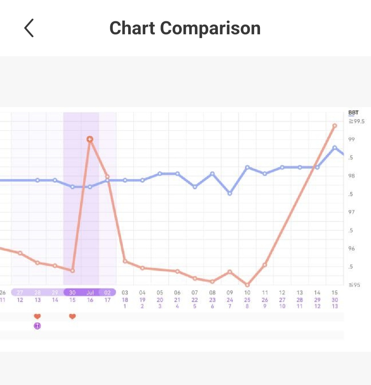Select the highlighted Jul date label
Viewport: 371px width, 385px height.
click(x=90, y=293)
